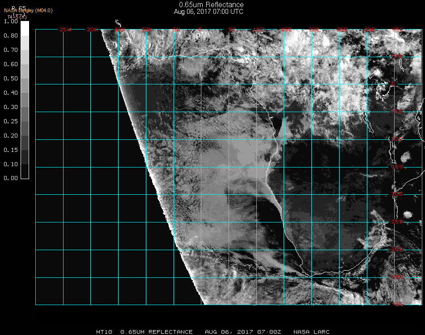
Task: Click the 35E longitude label
Action: (x=398, y=29)
